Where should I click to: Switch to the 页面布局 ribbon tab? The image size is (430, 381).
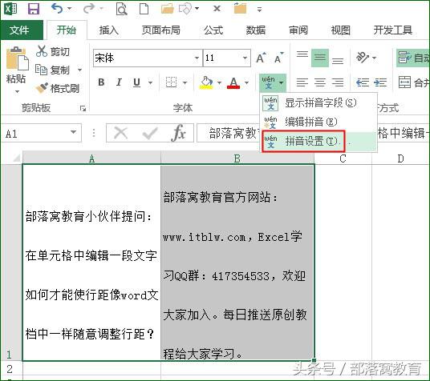click(161, 30)
